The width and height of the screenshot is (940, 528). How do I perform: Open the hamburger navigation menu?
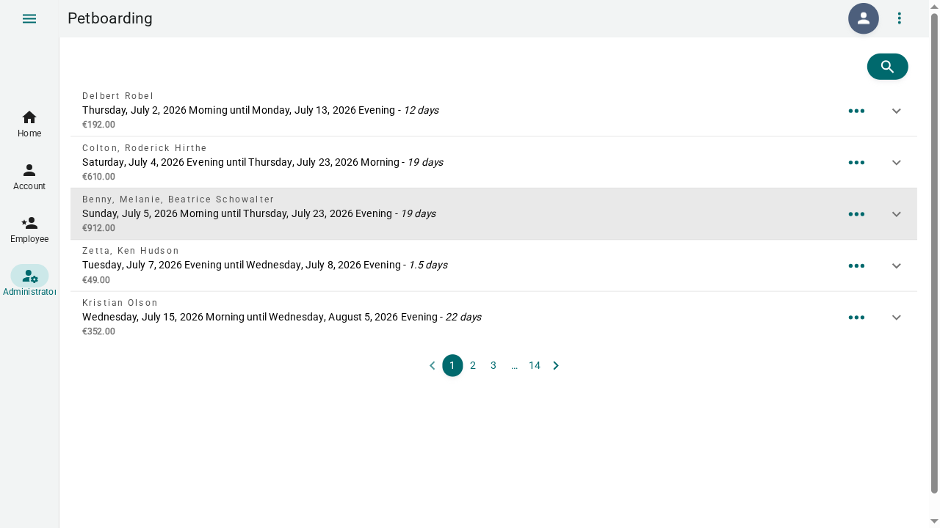(x=29, y=18)
